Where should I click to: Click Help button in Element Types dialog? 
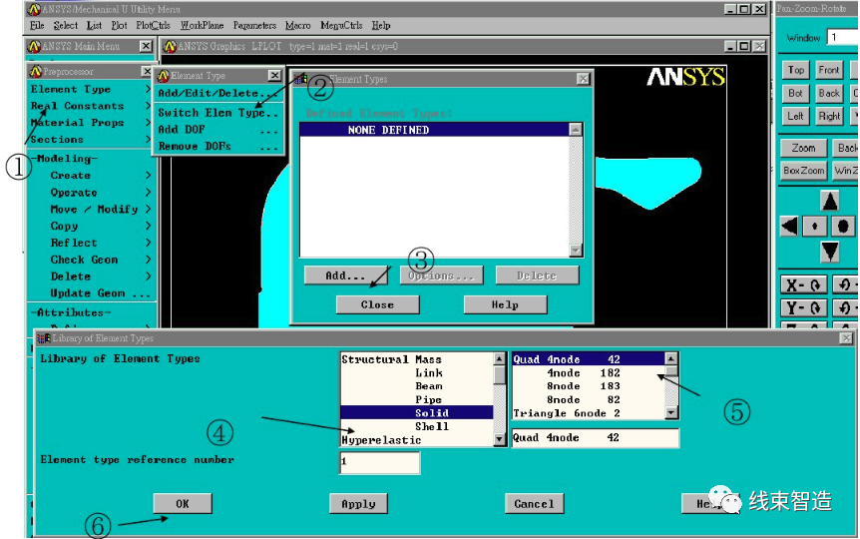coord(505,304)
